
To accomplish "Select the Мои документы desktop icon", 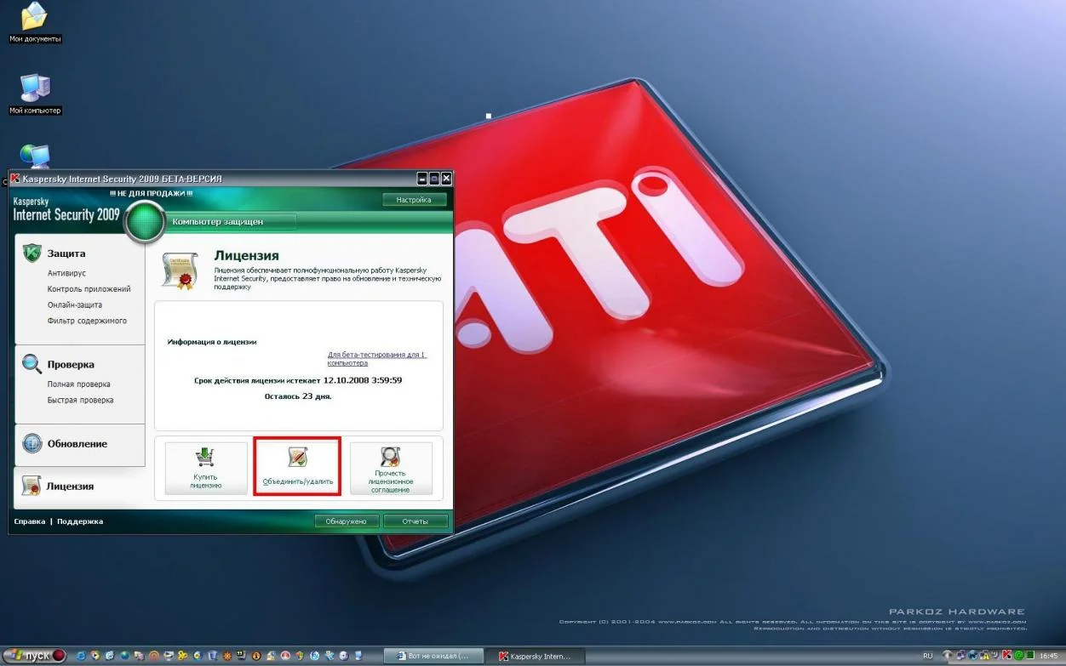I will tap(35, 23).
